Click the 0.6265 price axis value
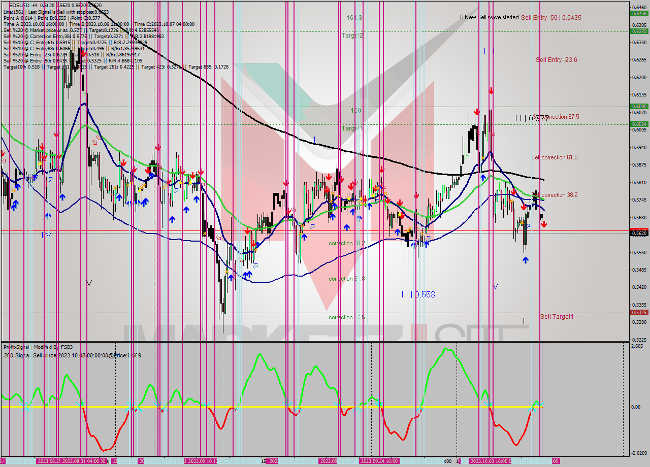Viewport: 650px width, 467px height. pyautogui.click(x=639, y=60)
